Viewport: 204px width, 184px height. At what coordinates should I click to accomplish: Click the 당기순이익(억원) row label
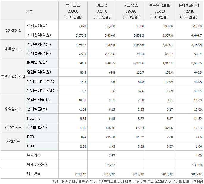click(41, 81)
